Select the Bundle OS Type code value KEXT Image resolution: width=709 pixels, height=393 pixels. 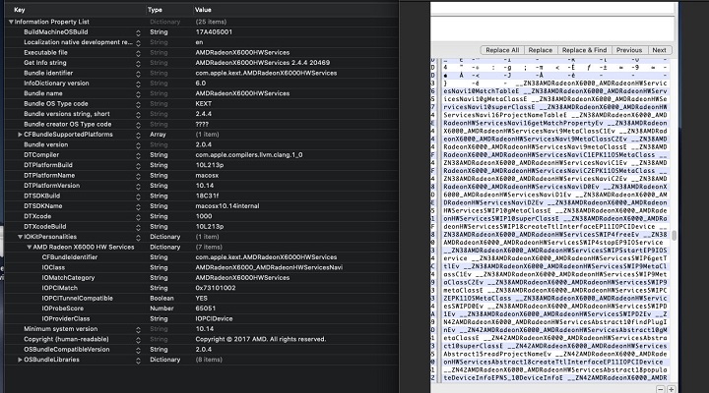tap(204, 104)
